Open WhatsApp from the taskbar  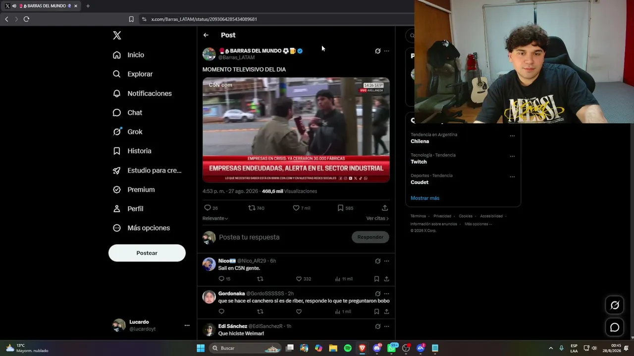pyautogui.click(x=392, y=348)
